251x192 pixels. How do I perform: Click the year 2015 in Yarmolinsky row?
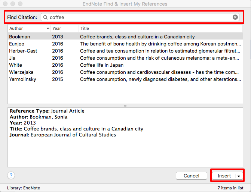click(58, 79)
